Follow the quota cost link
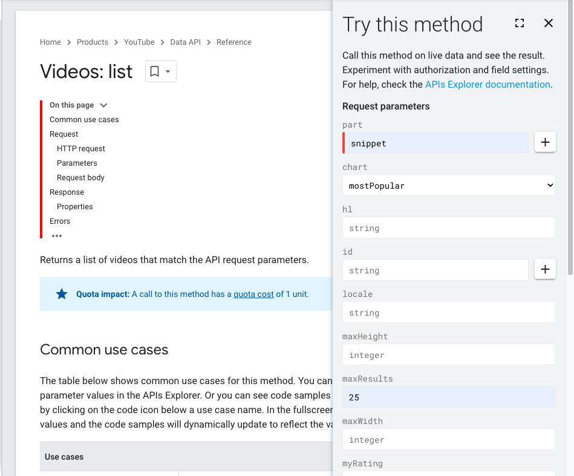The width and height of the screenshot is (574, 476). tap(253, 294)
